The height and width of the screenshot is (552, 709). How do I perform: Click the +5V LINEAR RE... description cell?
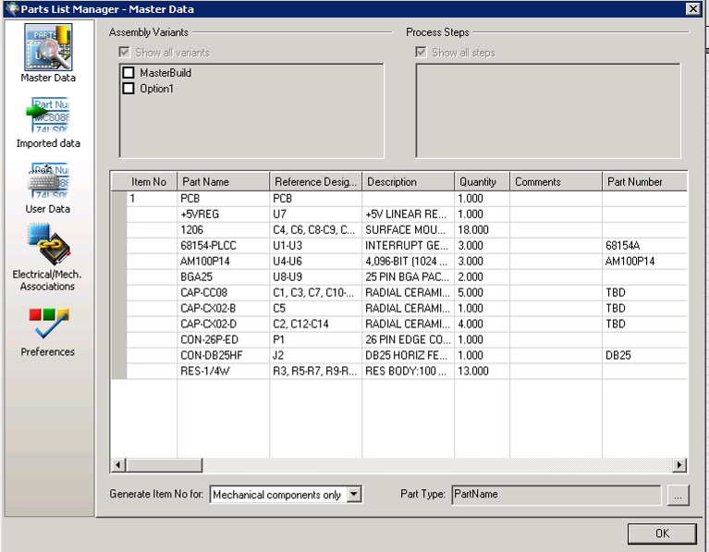click(408, 214)
